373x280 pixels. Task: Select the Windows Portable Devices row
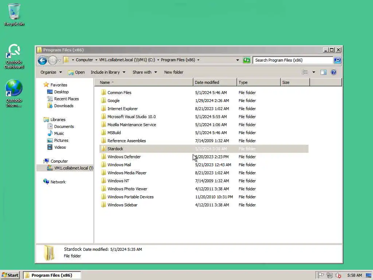pos(204,197)
